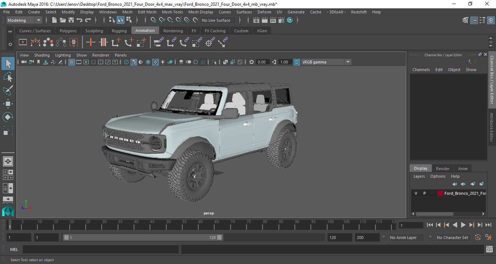496x264 pixels.
Task: Toggle viewport grid display icon
Action: pyautogui.click(x=72, y=62)
